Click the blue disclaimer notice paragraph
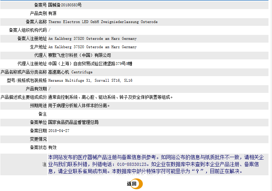The image size is (272, 191). (156, 164)
